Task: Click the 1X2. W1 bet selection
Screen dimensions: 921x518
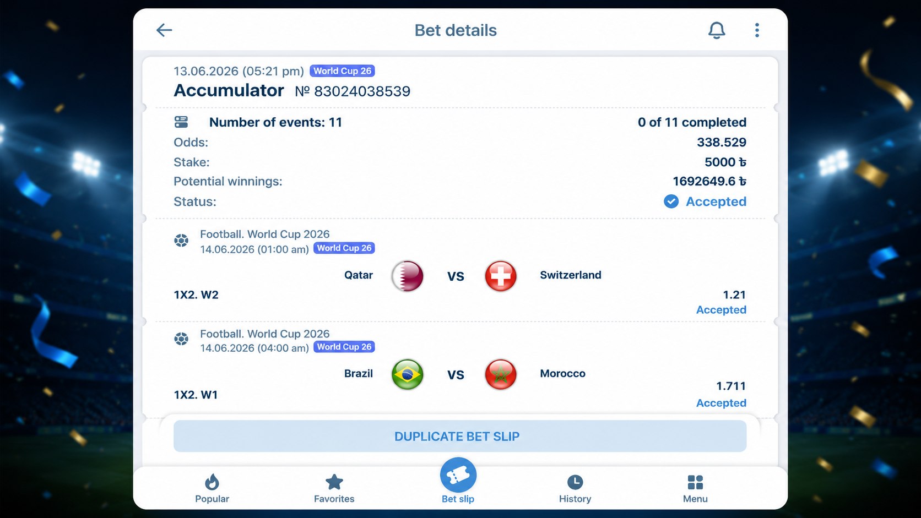Action: [196, 395]
